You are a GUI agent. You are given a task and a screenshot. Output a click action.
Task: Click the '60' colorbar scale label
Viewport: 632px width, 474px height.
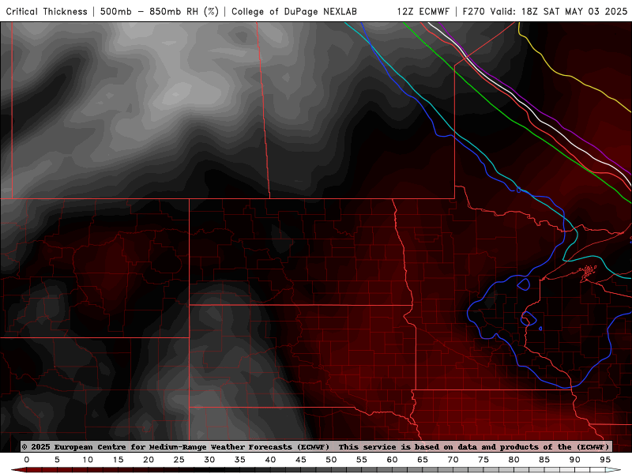click(392, 460)
